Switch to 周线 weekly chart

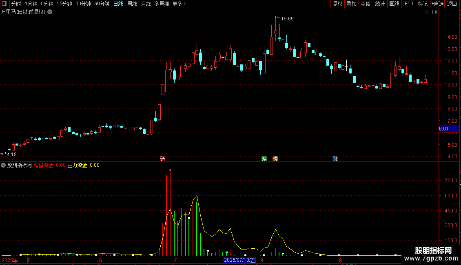pos(132,4)
